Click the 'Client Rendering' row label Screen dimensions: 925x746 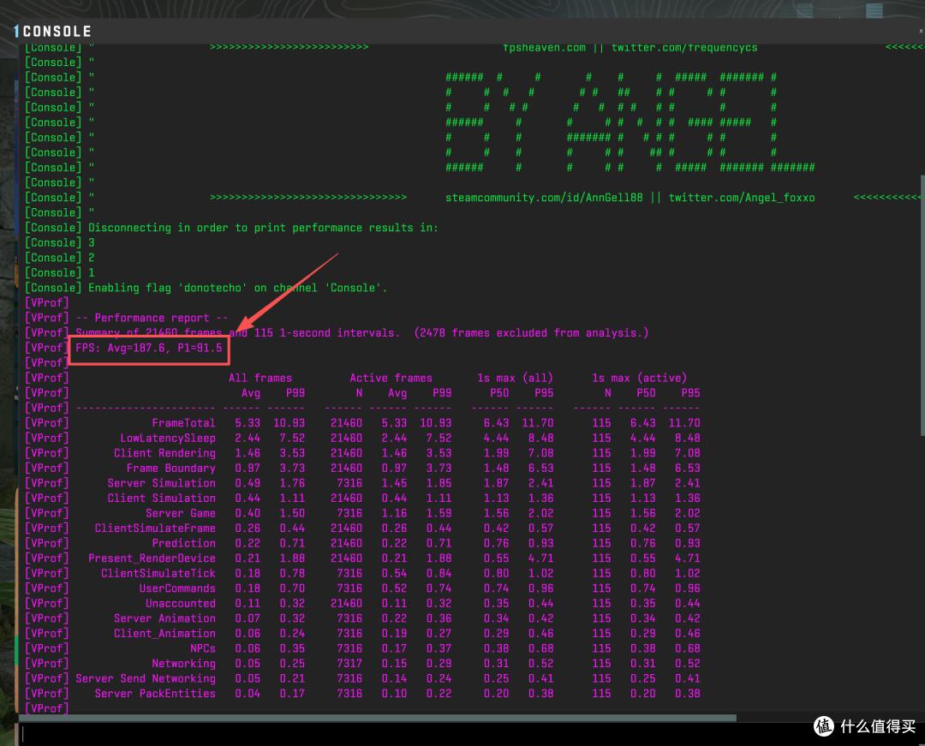(164, 453)
